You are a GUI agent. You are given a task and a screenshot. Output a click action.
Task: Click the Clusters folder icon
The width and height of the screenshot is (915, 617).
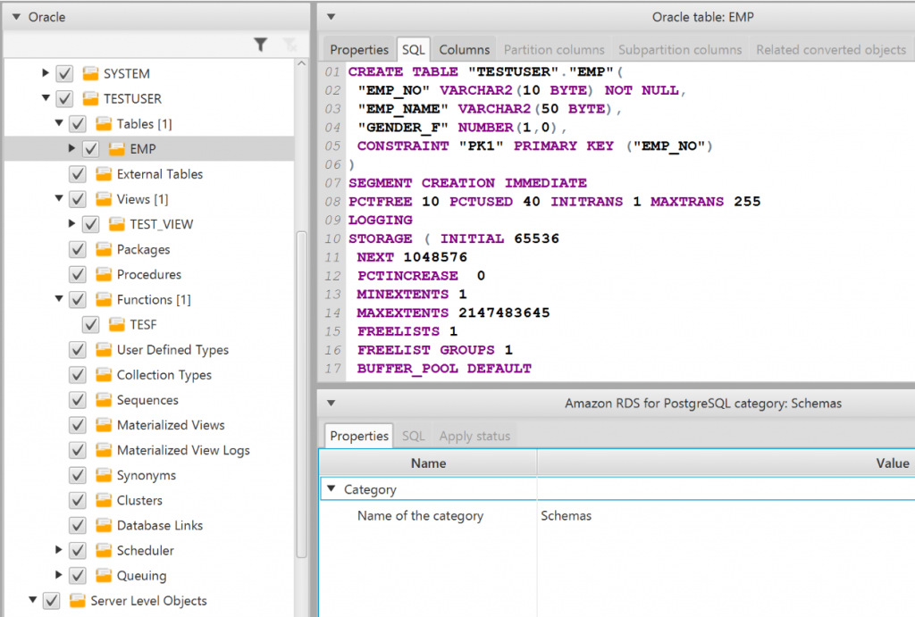tap(104, 500)
